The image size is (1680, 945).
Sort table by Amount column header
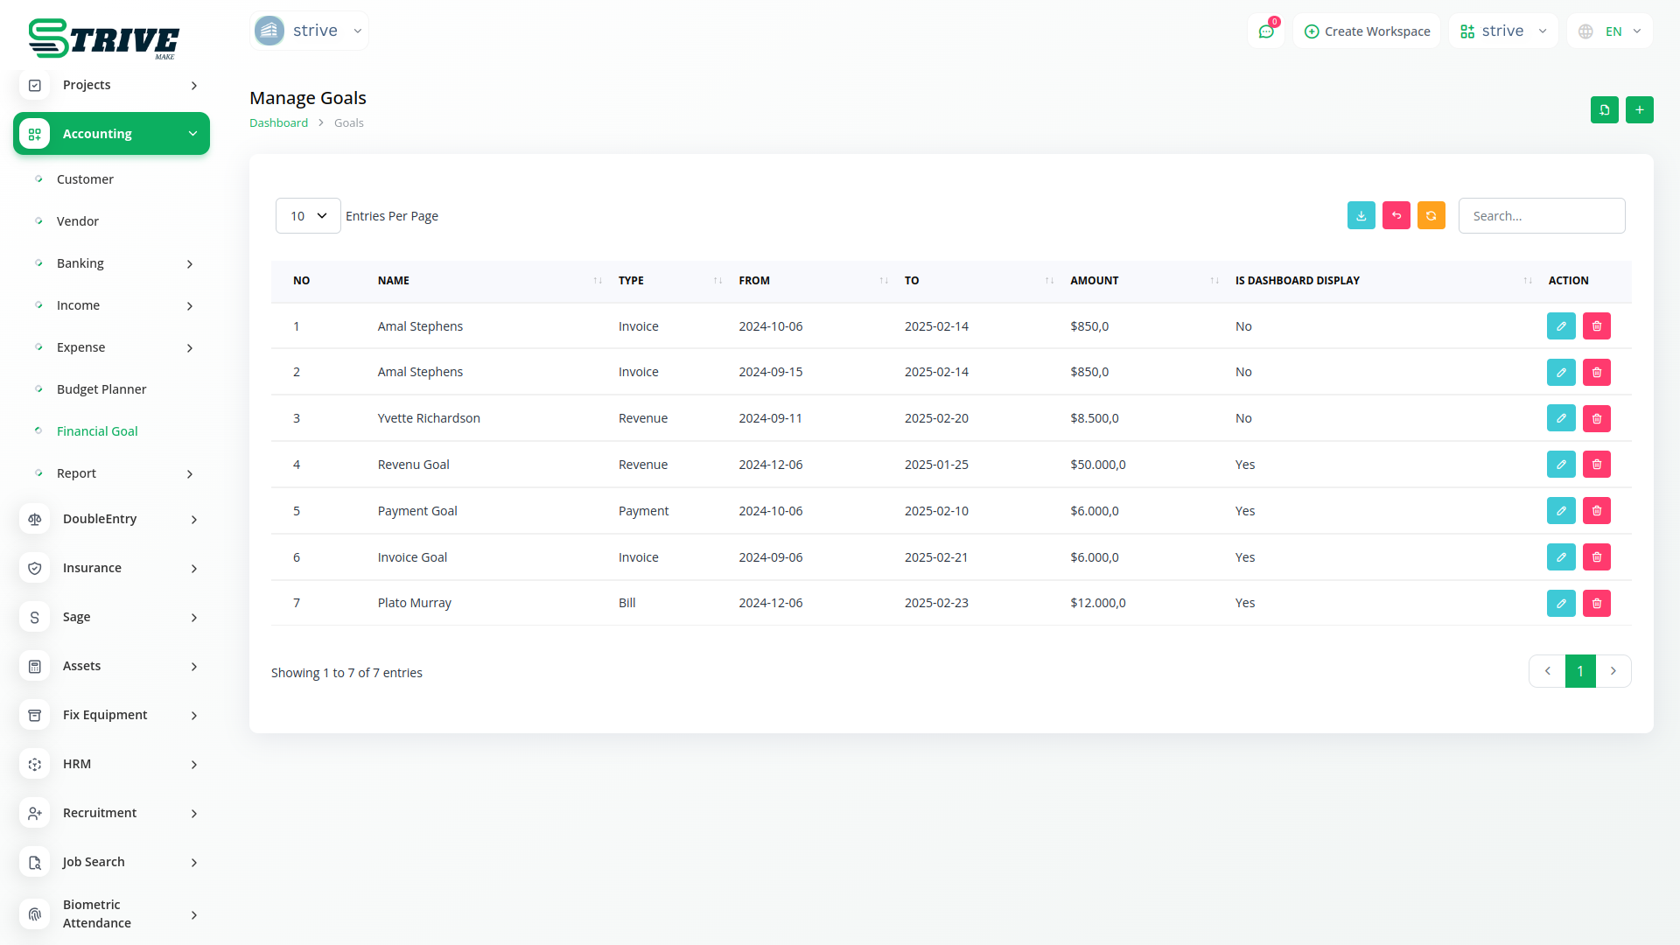click(1094, 281)
